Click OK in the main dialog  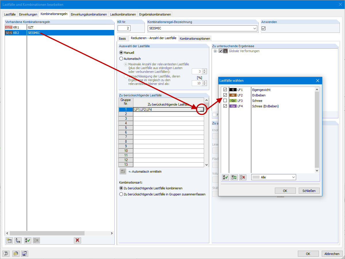(308, 254)
